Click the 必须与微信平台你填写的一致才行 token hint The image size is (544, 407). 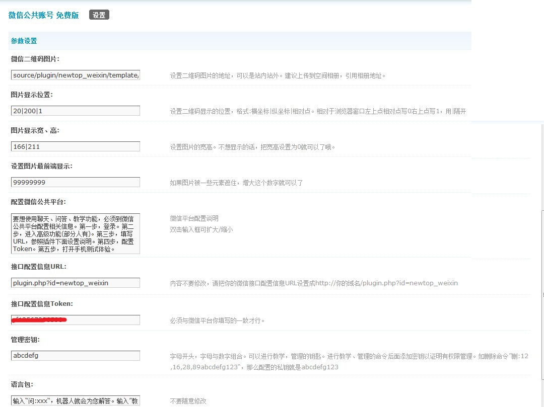click(218, 320)
